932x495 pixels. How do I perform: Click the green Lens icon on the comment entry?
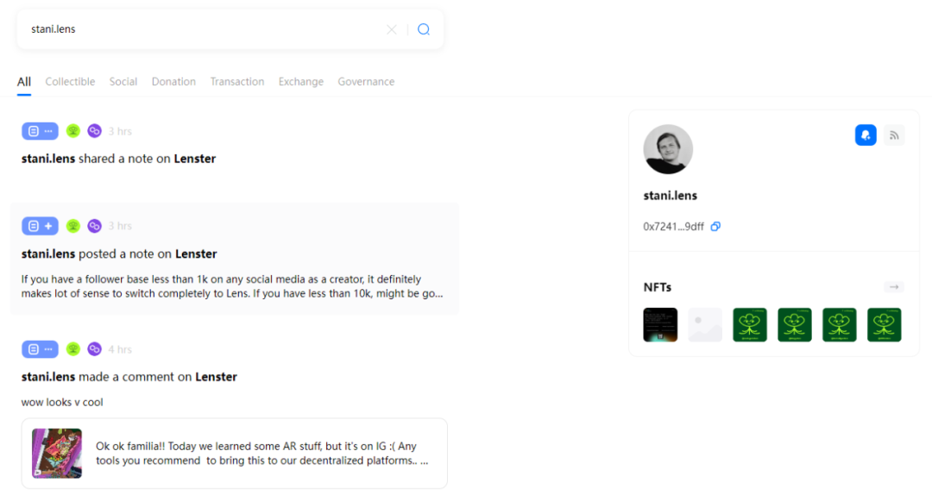73,349
